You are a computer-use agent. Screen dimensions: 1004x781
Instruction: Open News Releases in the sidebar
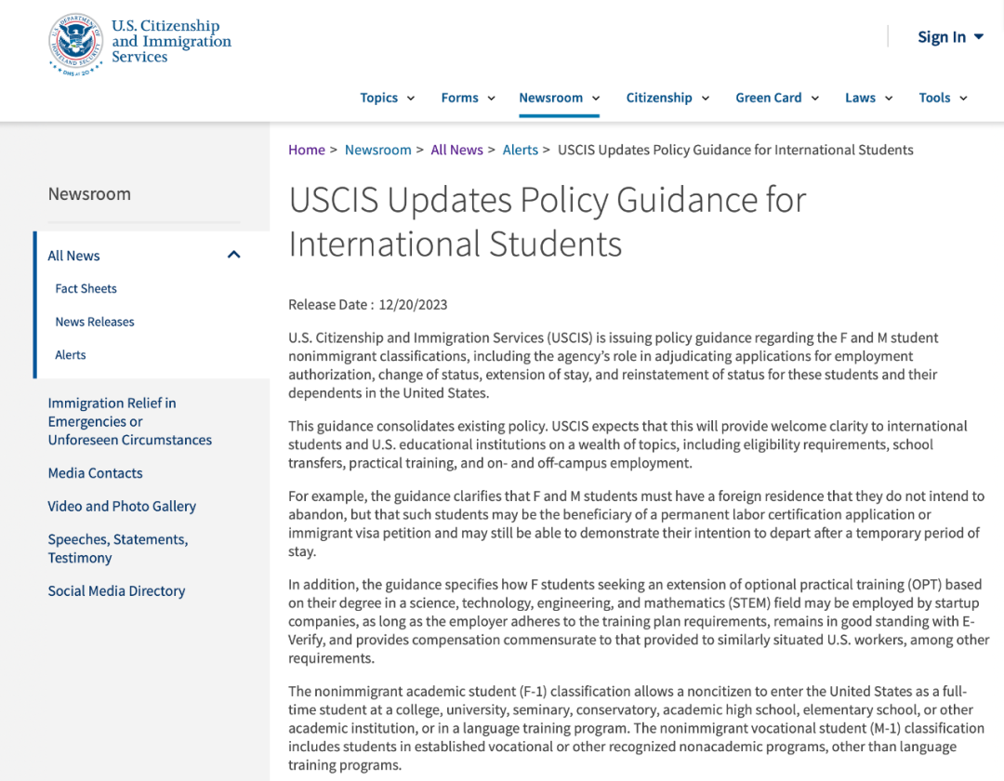(x=95, y=322)
